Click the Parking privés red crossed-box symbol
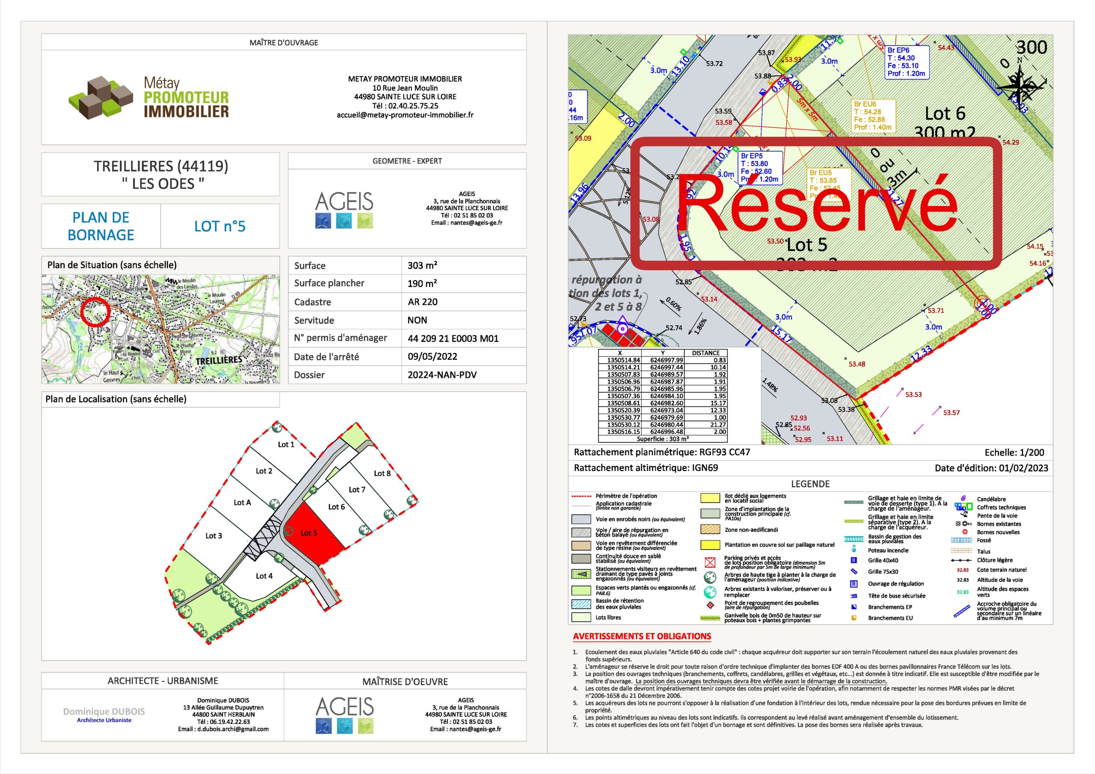The image size is (1095, 774). (x=710, y=563)
